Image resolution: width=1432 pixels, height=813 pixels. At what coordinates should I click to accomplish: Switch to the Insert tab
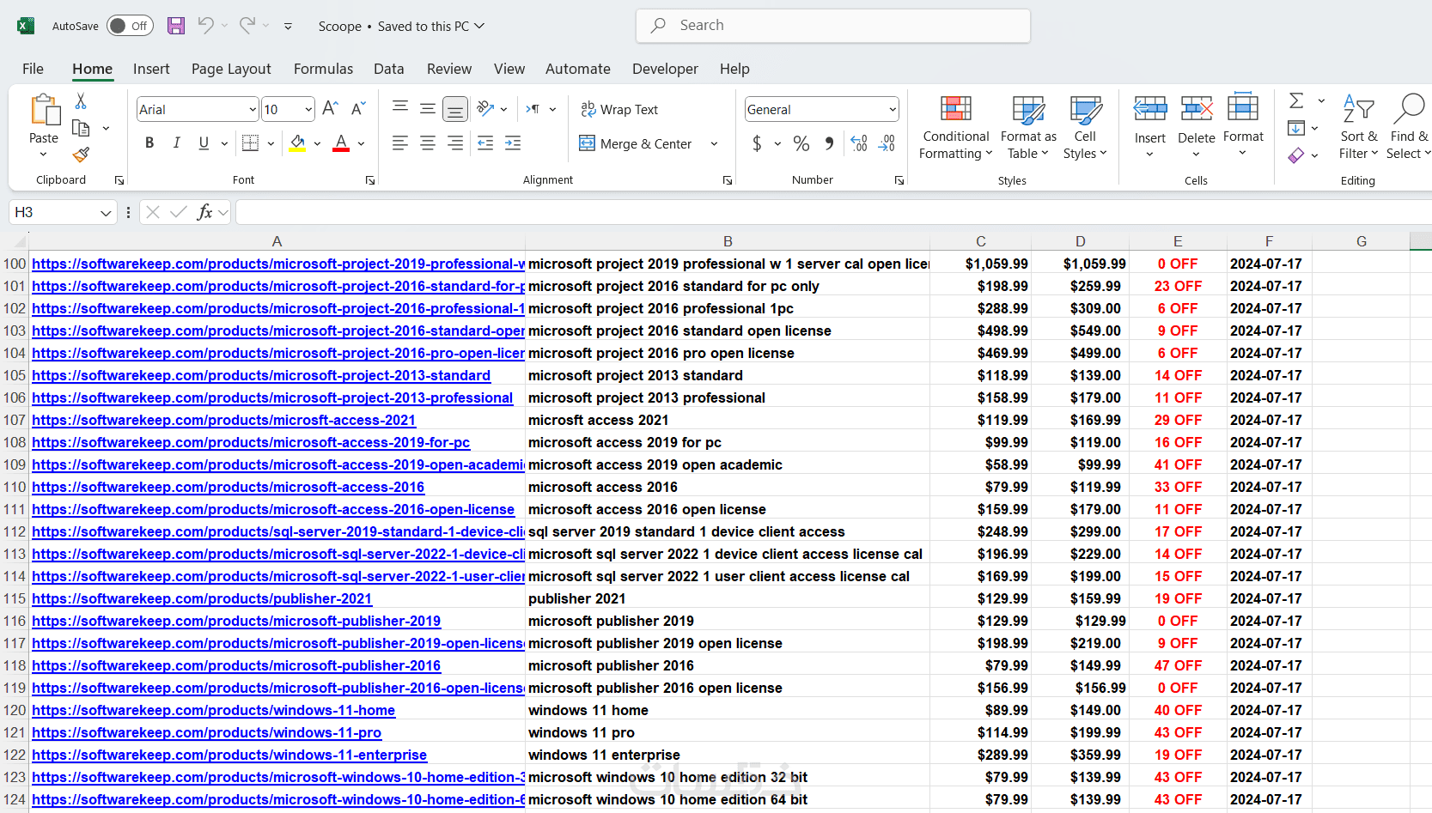tap(151, 69)
